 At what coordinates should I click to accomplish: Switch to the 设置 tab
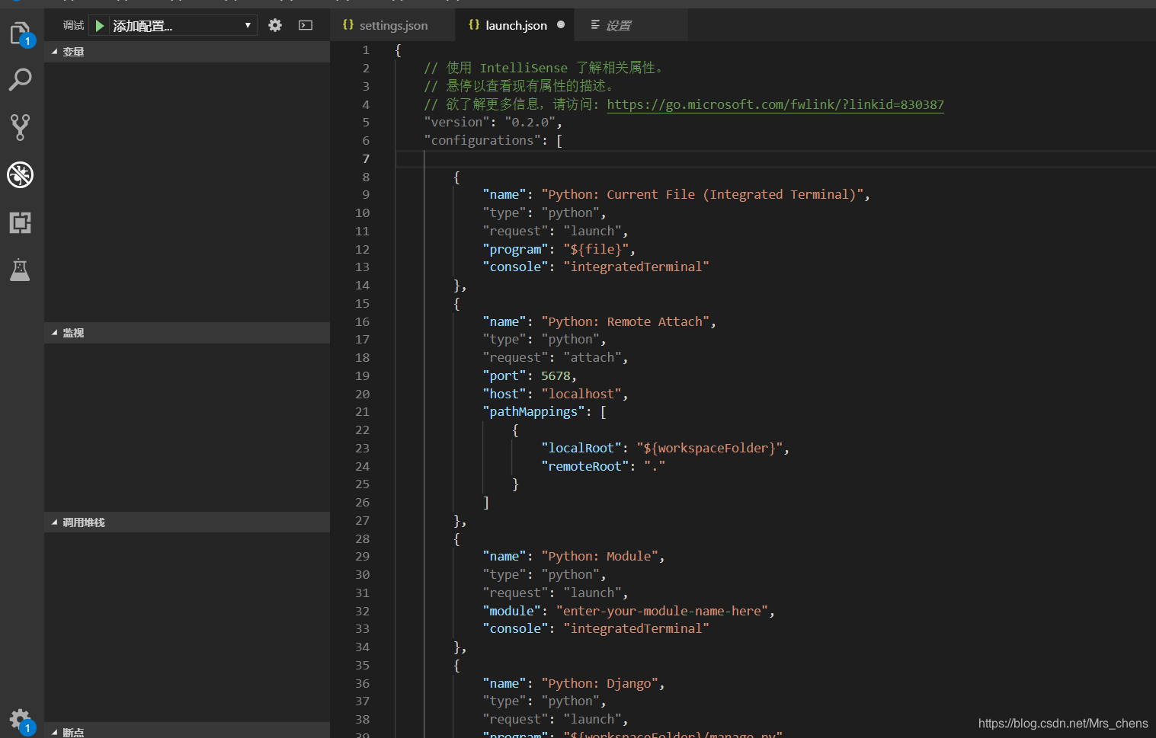617,25
